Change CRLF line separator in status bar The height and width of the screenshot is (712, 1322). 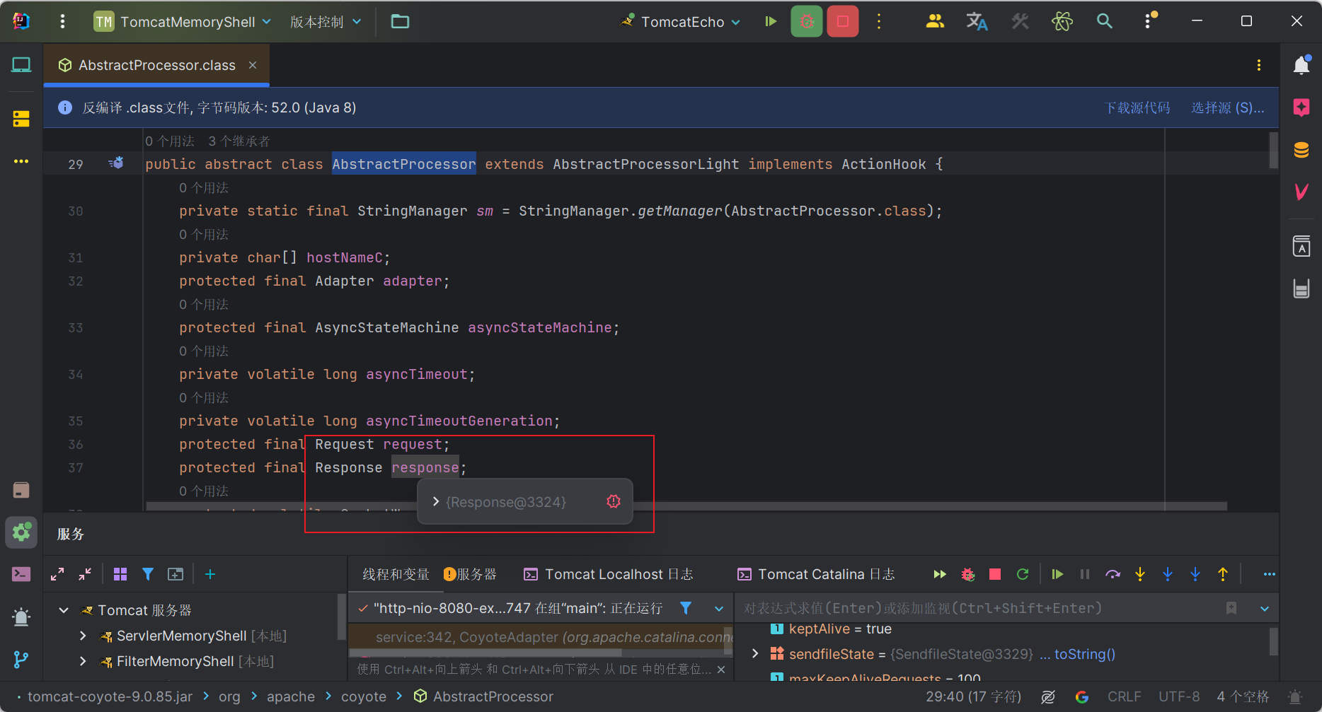pyautogui.click(x=1124, y=697)
